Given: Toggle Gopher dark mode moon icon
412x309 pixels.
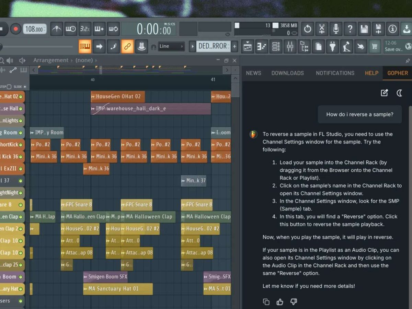Looking at the screenshot, I should [399, 93].
